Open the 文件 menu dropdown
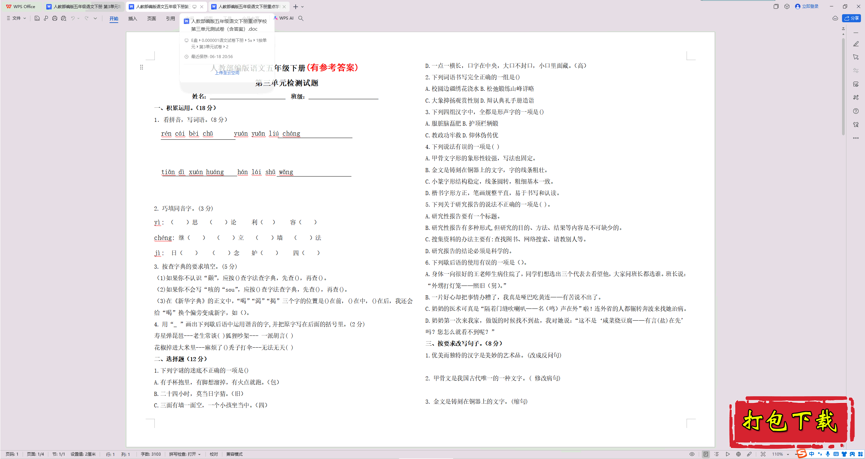The width and height of the screenshot is (865, 459). click(16, 18)
